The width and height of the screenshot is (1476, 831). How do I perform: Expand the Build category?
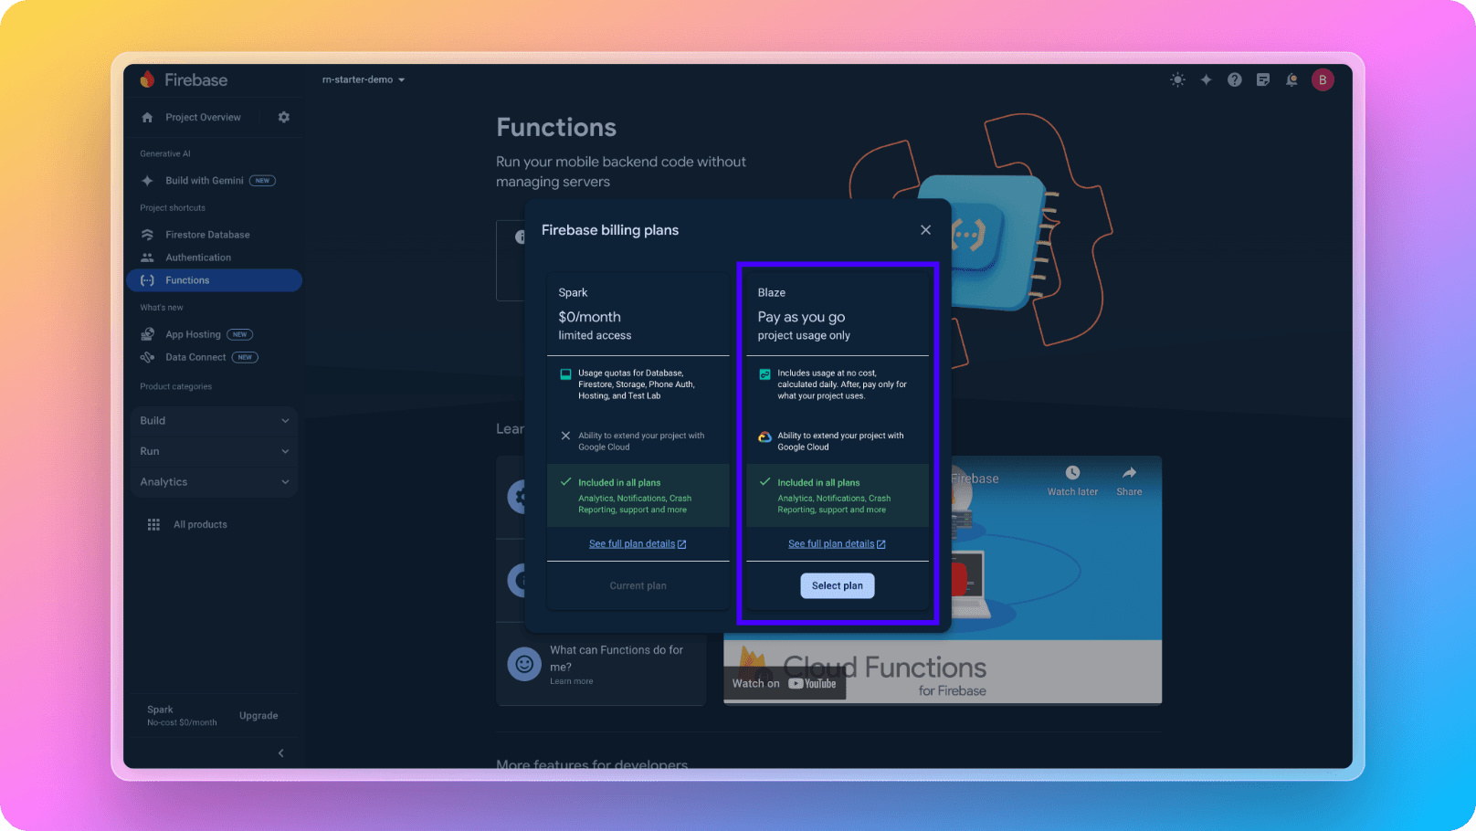click(215, 421)
